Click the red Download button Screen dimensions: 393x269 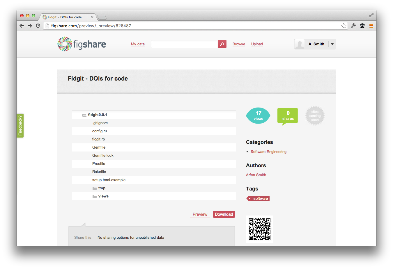[224, 214]
